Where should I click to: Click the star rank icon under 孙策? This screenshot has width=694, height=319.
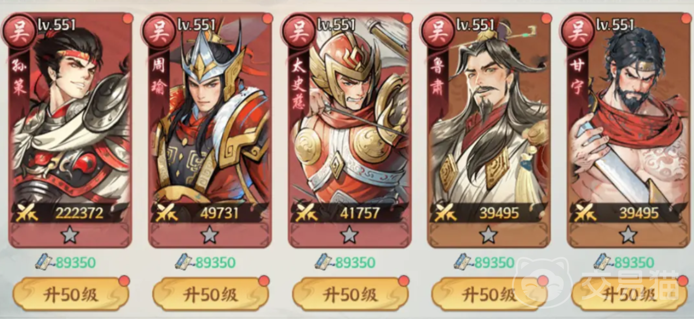coord(70,235)
